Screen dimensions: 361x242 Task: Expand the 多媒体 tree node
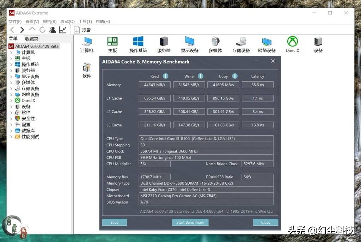[x=11, y=82]
